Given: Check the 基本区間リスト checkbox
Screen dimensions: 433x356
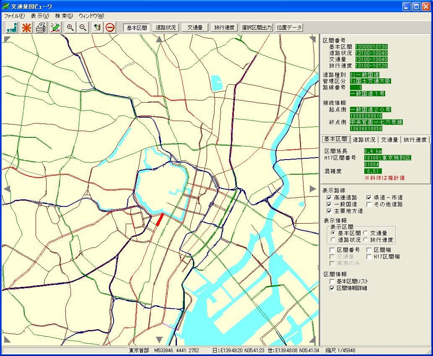Looking at the screenshot, I should coord(332,281).
